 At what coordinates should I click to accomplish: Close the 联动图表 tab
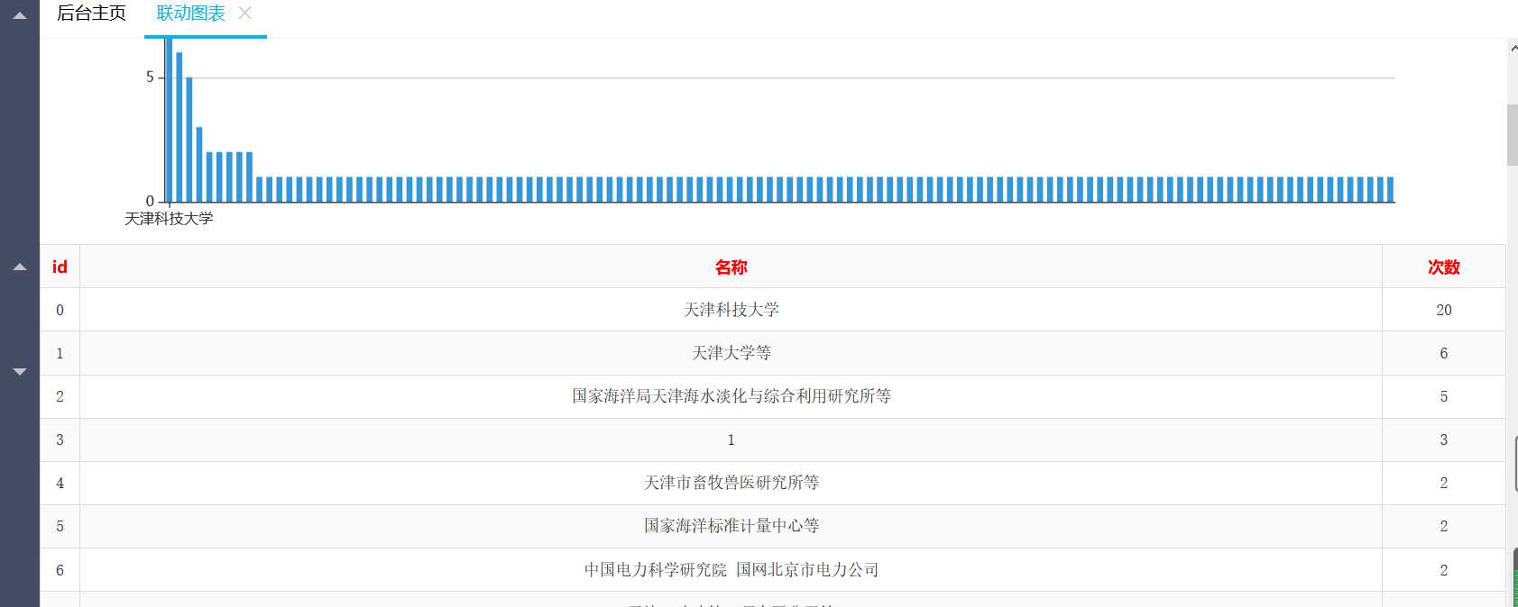(245, 14)
